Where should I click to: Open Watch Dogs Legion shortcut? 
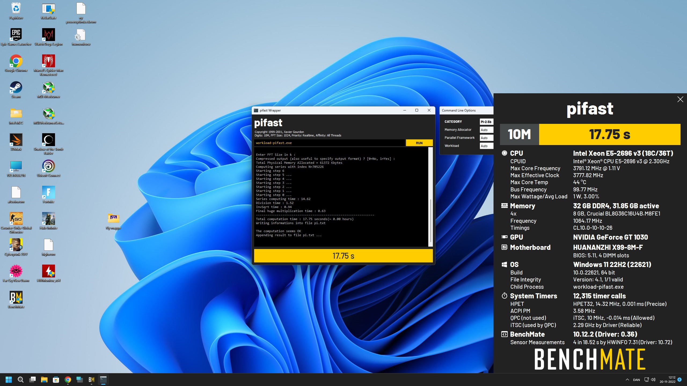point(49,37)
